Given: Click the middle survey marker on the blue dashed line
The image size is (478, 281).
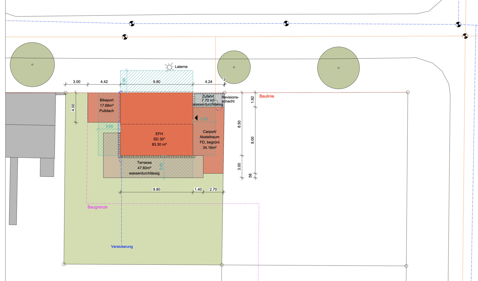Looking at the screenshot, I should click(286, 23).
